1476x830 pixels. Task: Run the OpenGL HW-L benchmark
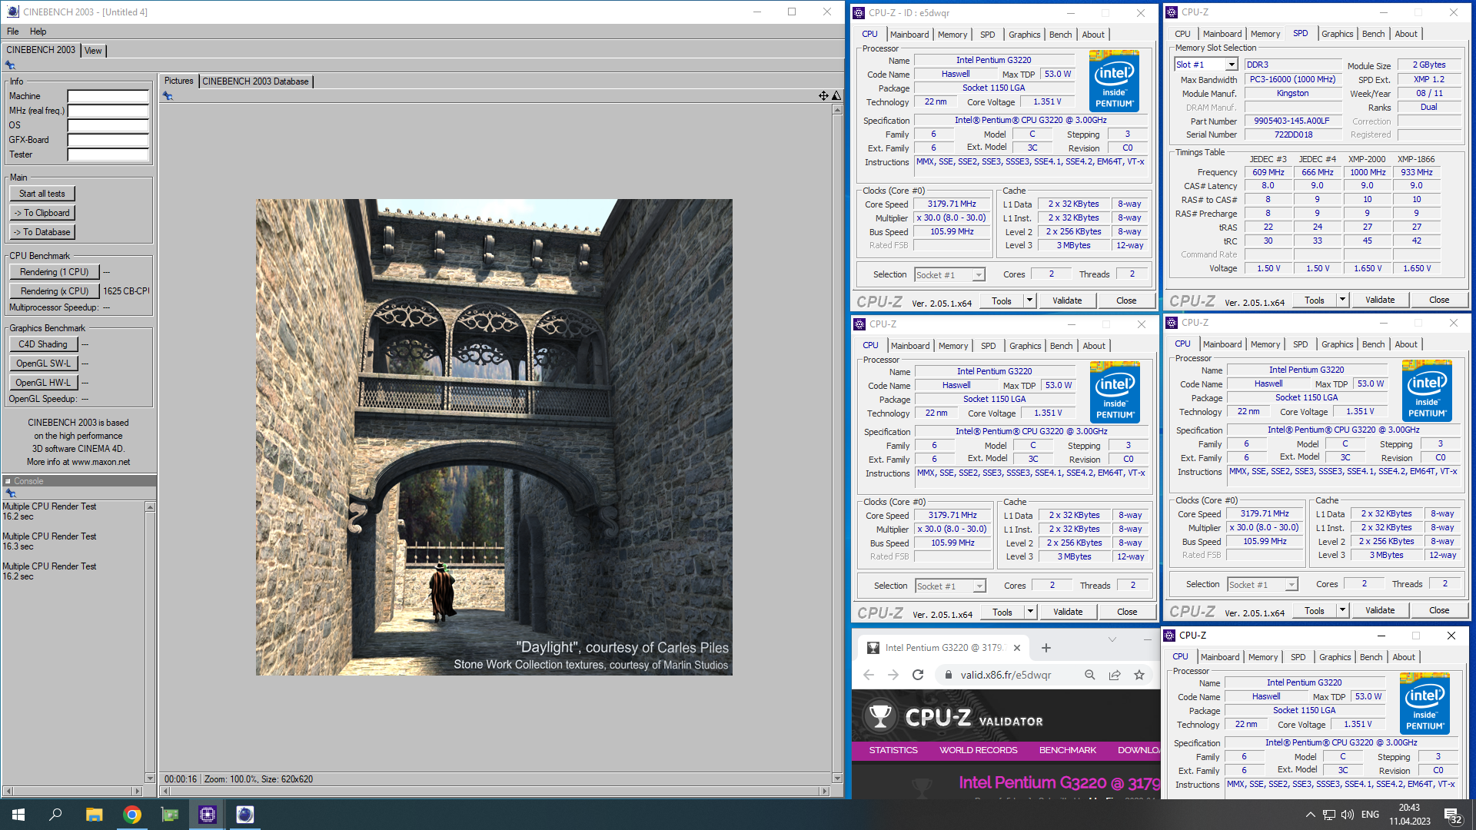[43, 383]
